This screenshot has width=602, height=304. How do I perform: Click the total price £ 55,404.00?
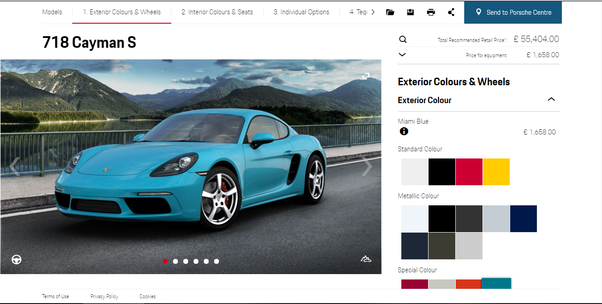pos(536,39)
